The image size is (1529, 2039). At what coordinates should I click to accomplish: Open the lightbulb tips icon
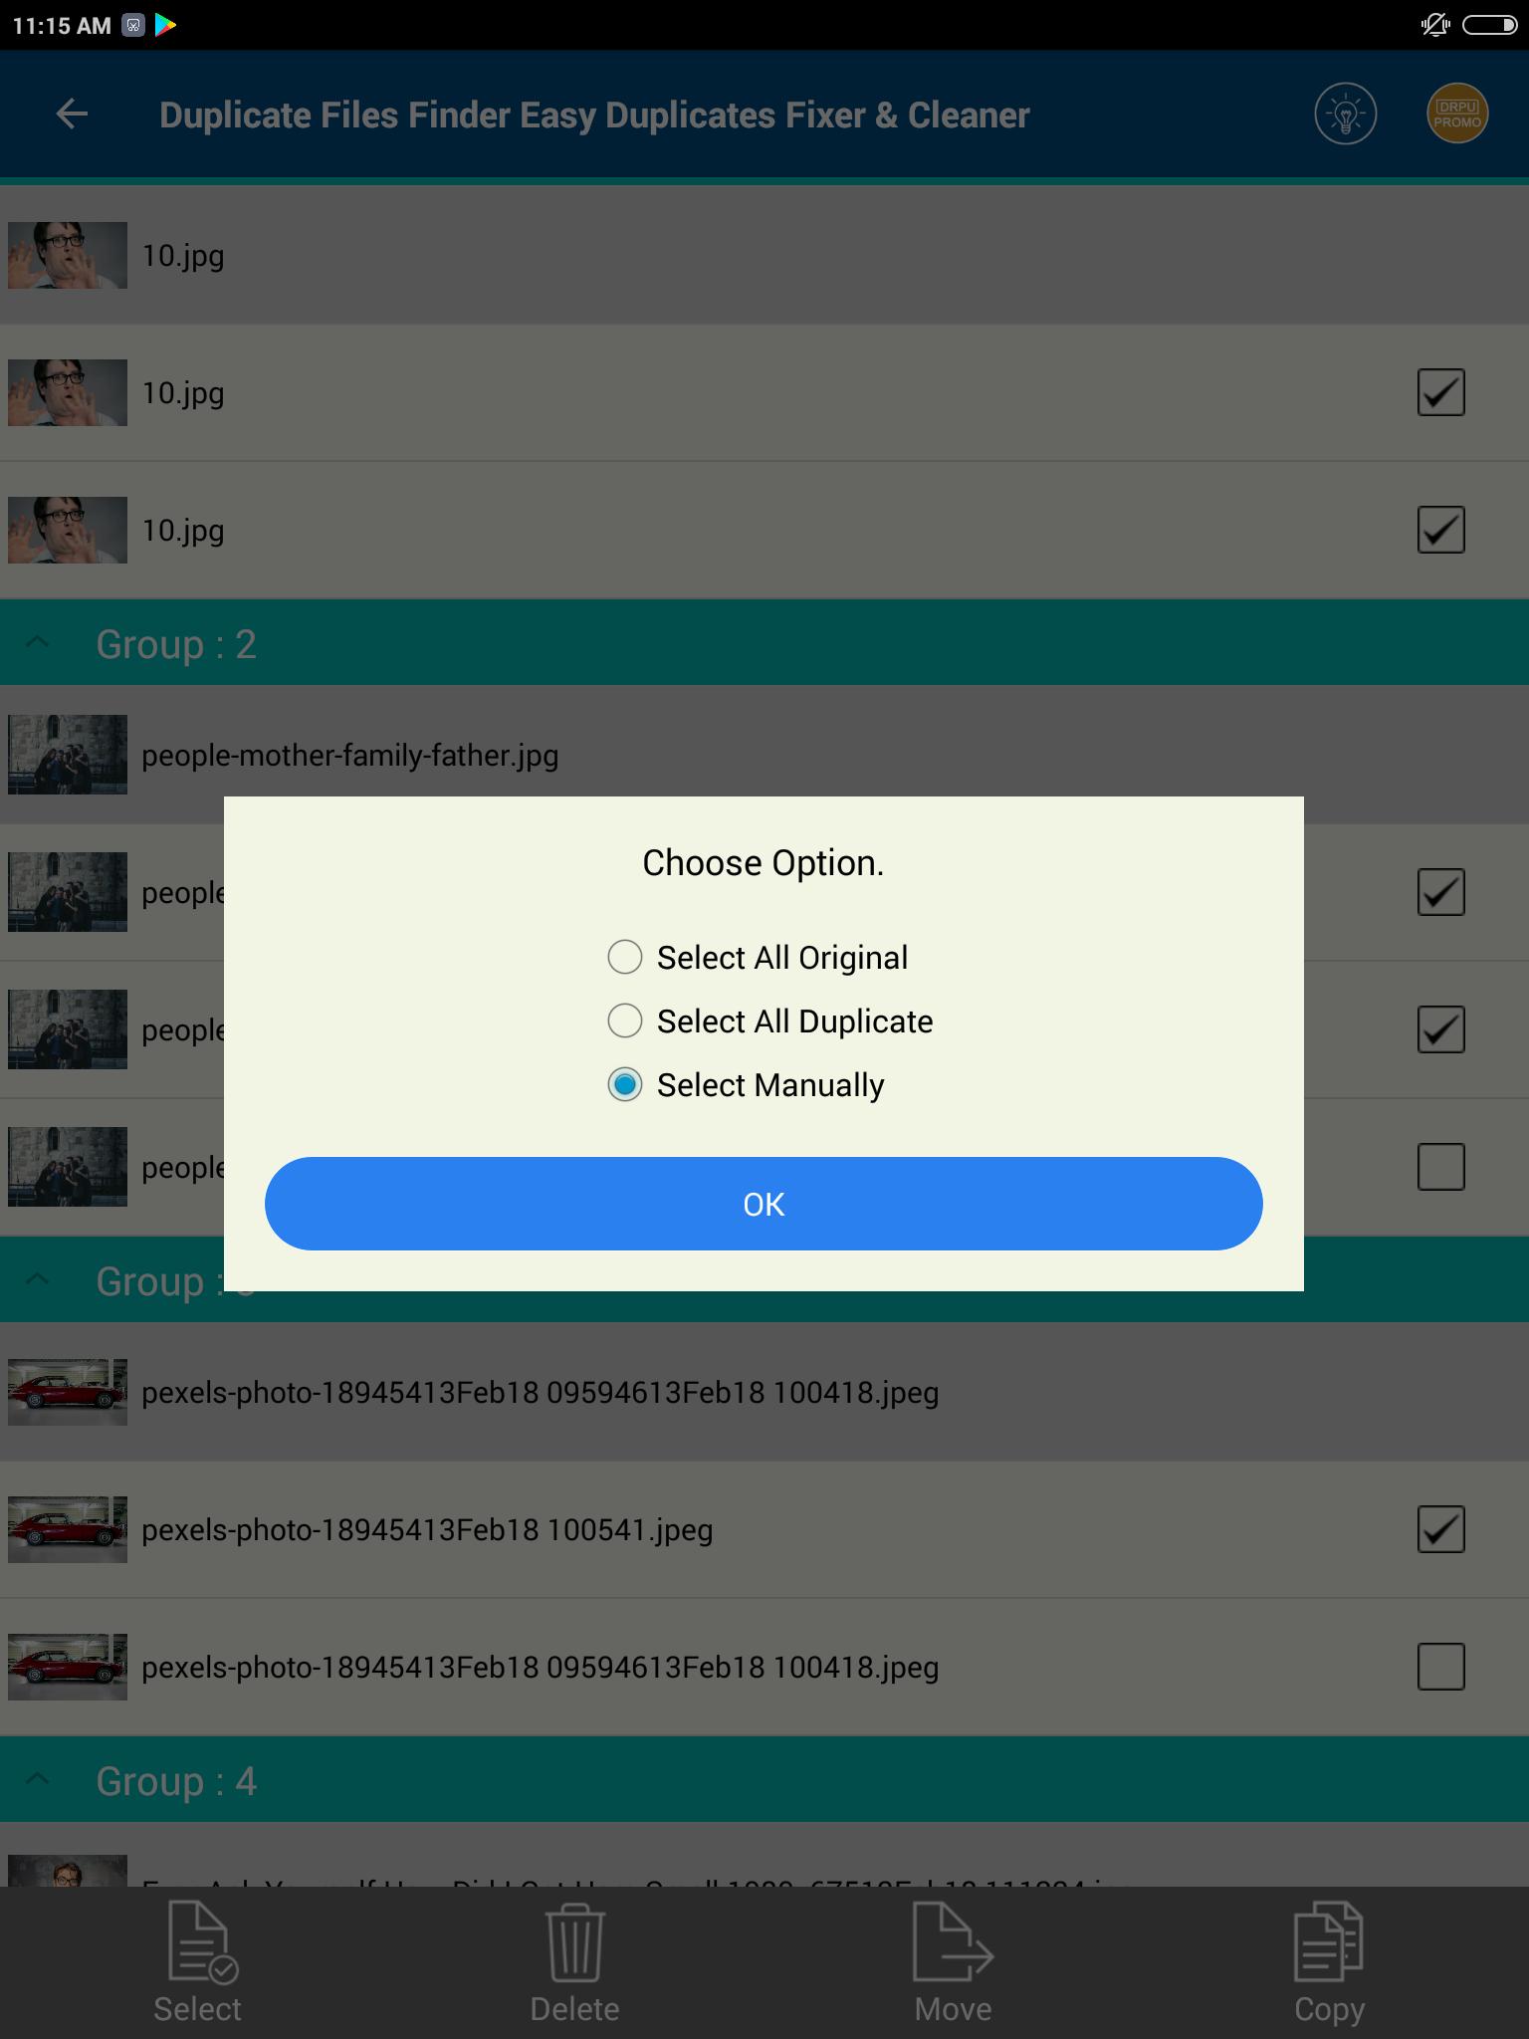pyautogui.click(x=1345, y=114)
